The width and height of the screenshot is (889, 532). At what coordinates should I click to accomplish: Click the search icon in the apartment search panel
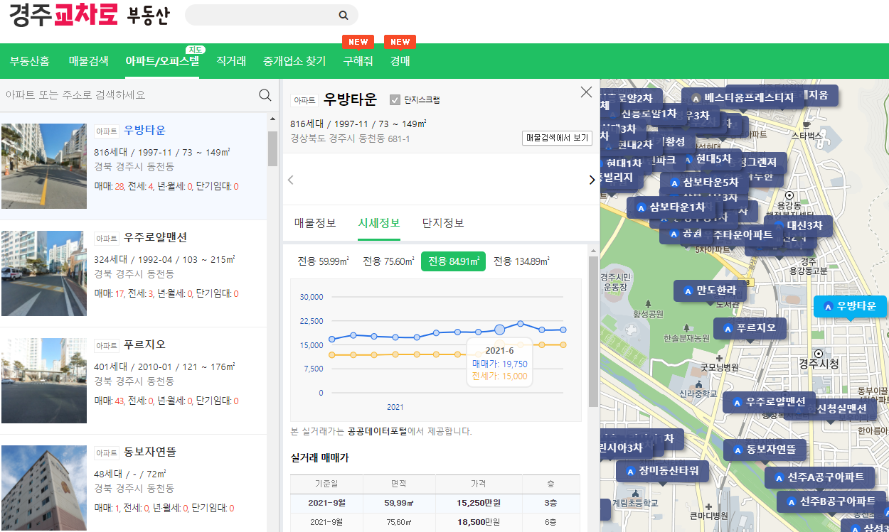pyautogui.click(x=265, y=94)
